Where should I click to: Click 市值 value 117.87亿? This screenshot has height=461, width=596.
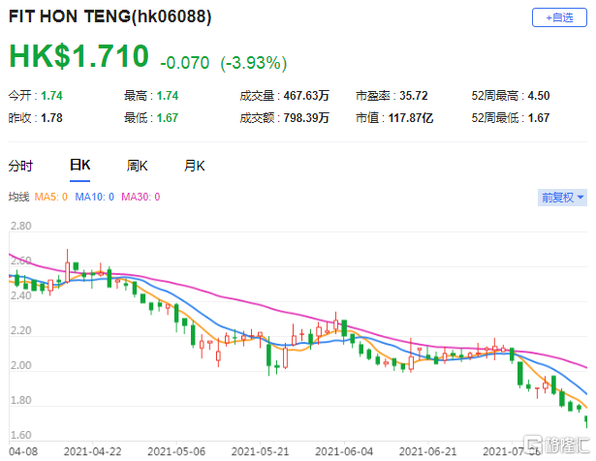pos(411,118)
